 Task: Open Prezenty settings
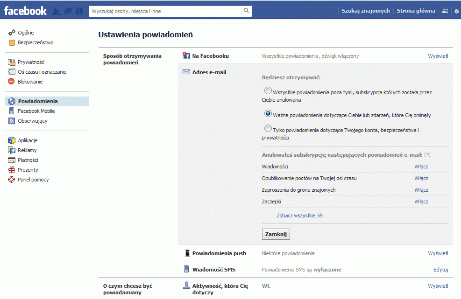pyautogui.click(x=28, y=170)
